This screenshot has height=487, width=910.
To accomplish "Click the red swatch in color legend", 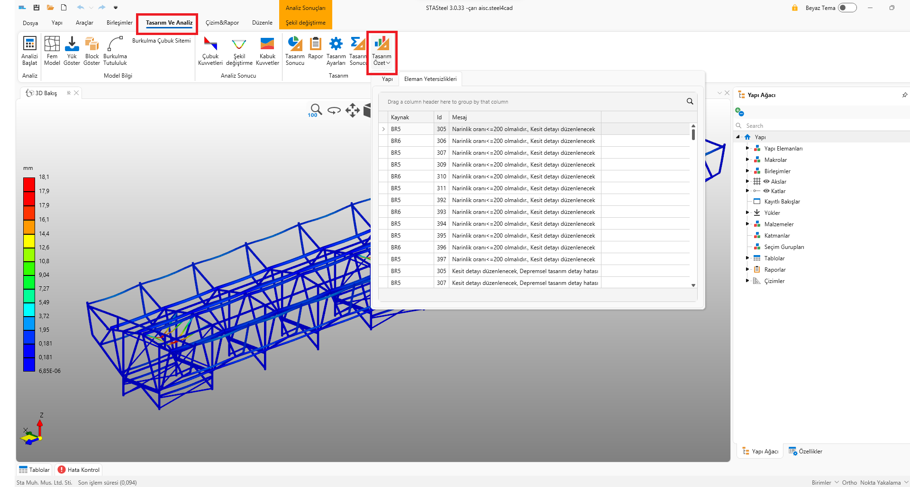I will [29, 184].
